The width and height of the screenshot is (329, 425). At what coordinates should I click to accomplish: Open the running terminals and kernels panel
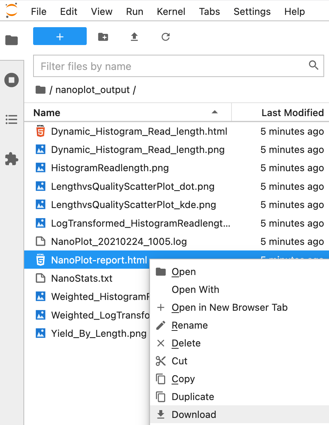click(12, 80)
